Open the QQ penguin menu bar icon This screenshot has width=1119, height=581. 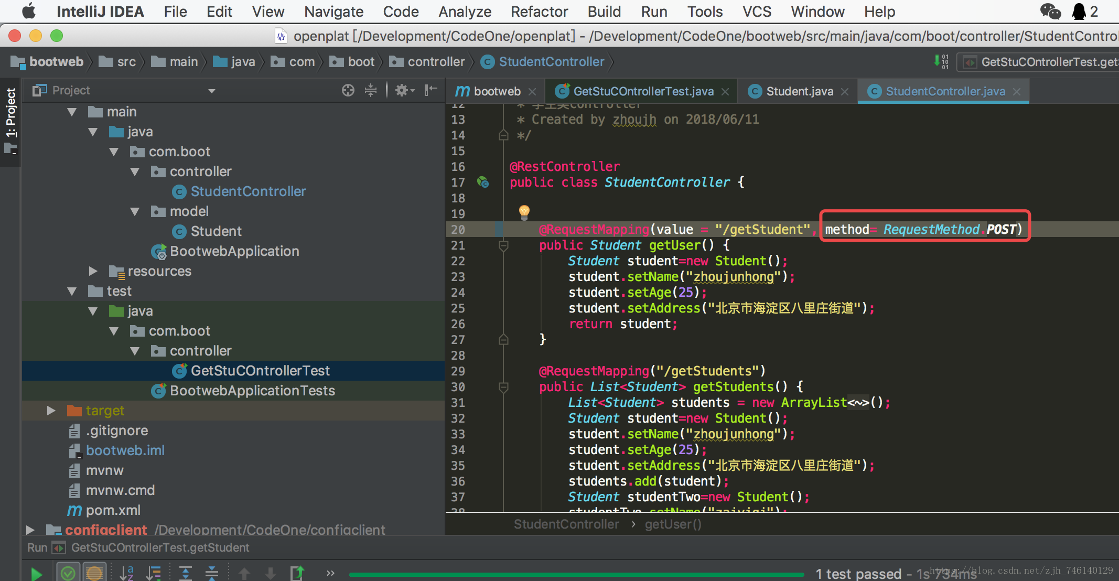(x=1079, y=11)
